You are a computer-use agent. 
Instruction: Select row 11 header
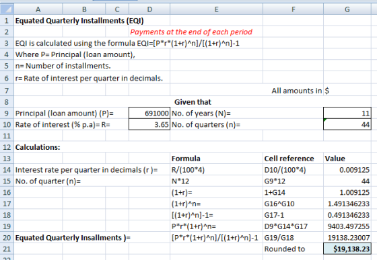point(7,136)
